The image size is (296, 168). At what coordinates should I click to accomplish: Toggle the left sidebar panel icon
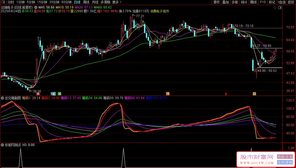(x=3, y=2)
